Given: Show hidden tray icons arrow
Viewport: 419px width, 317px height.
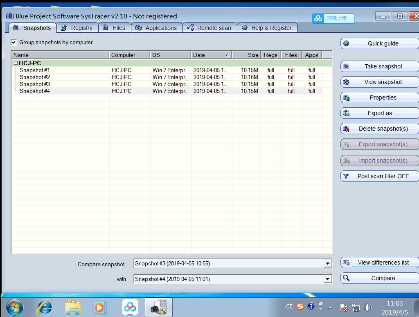Looking at the screenshot, I should coord(331,307).
